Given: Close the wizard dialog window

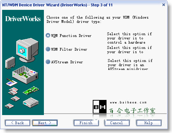Looking at the screenshot, I should pos(164,5).
